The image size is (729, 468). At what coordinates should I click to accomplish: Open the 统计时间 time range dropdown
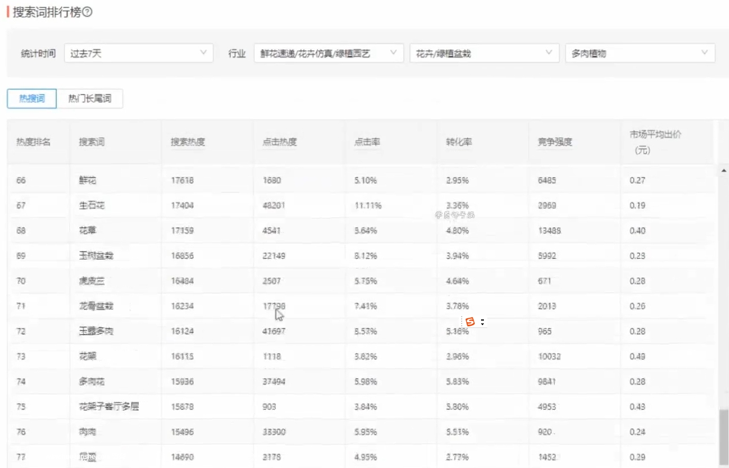coord(137,53)
